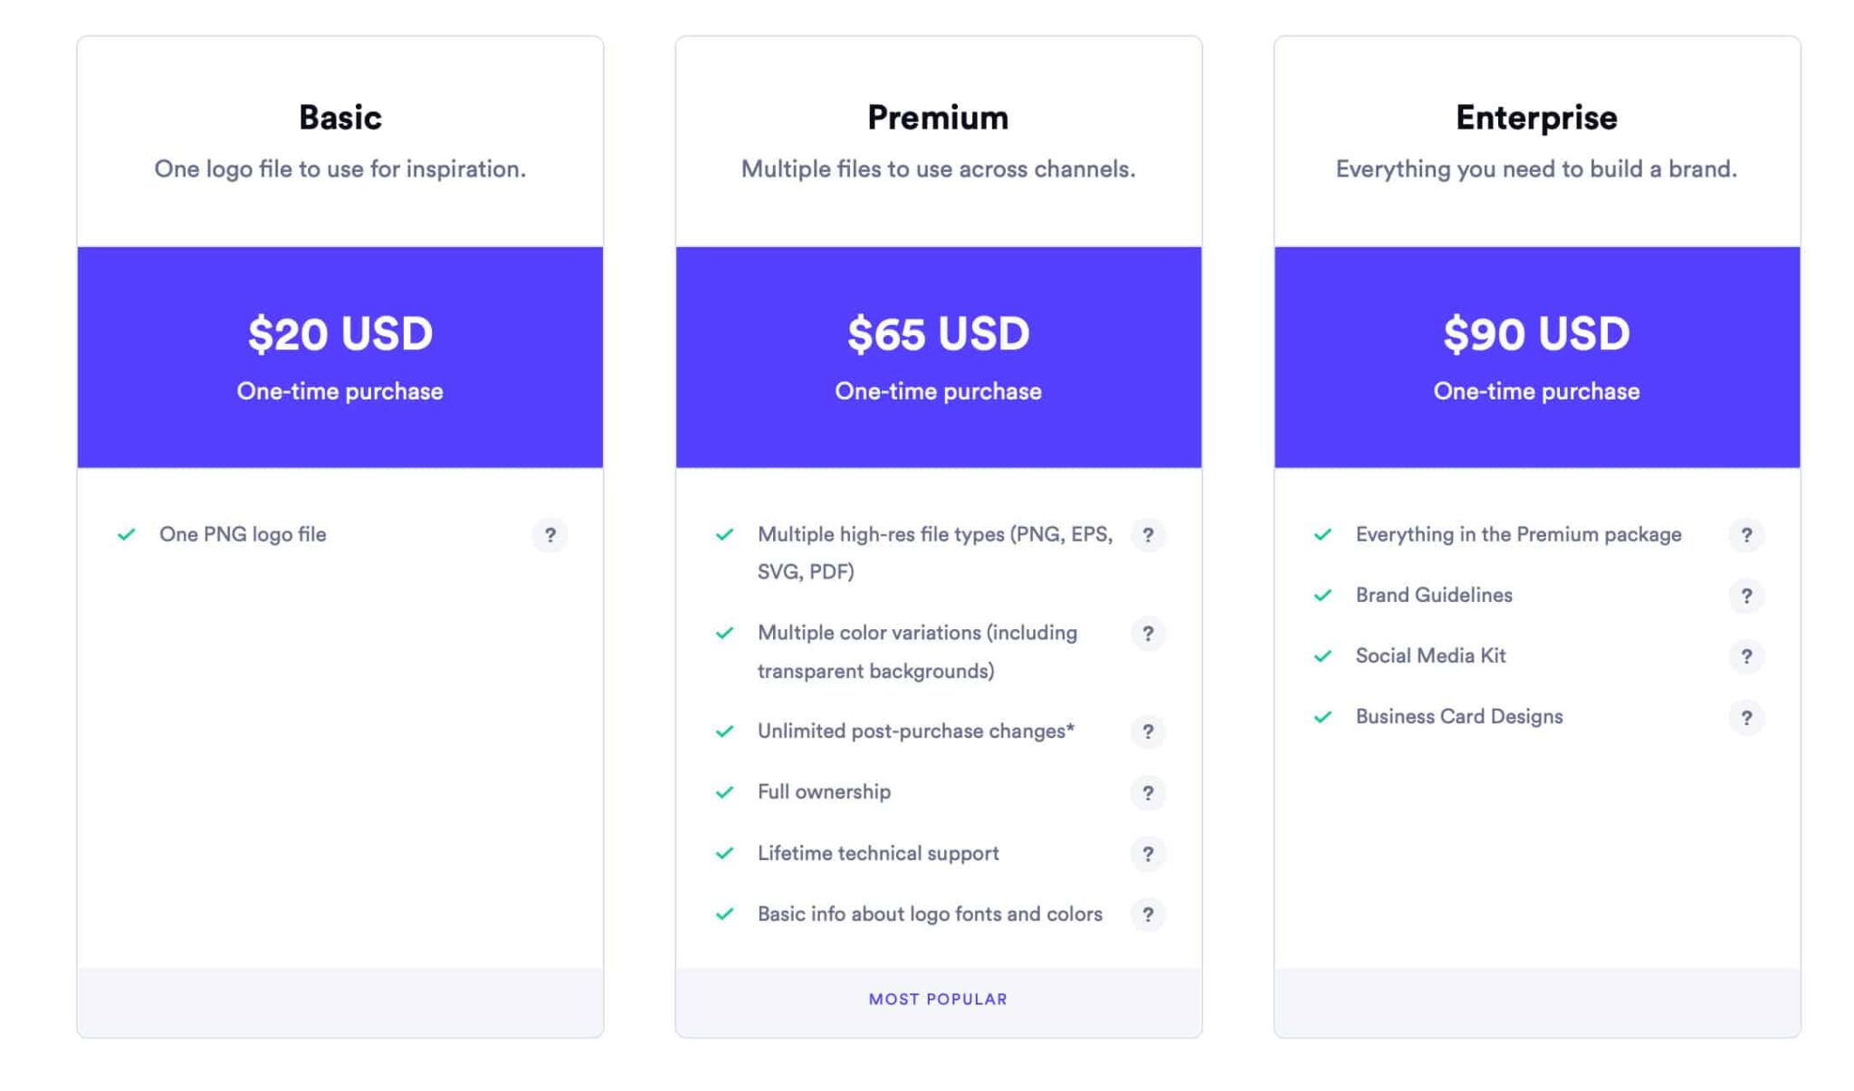Click the question mark beside Basic info about fonts
Viewport: 1854px width, 1091px height.
pyautogui.click(x=1149, y=914)
